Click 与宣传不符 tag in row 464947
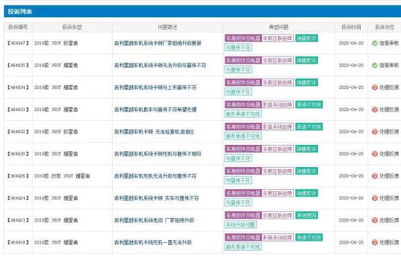This screenshot has width=401, height=256. 238,48
